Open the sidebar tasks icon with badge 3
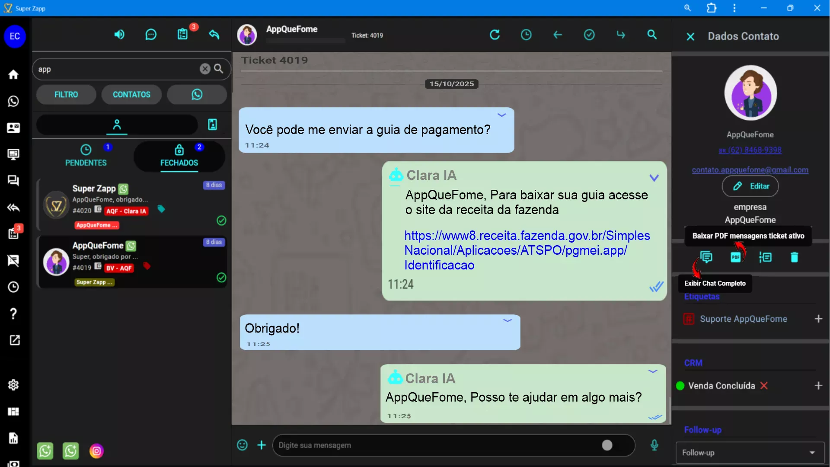Viewport: 830px width, 467px height. (13, 233)
